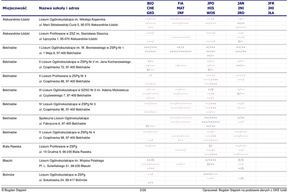Click address 'Pl. L. Sulwińskiego 31, 98-235 Błaszki'

pos(65,166)
